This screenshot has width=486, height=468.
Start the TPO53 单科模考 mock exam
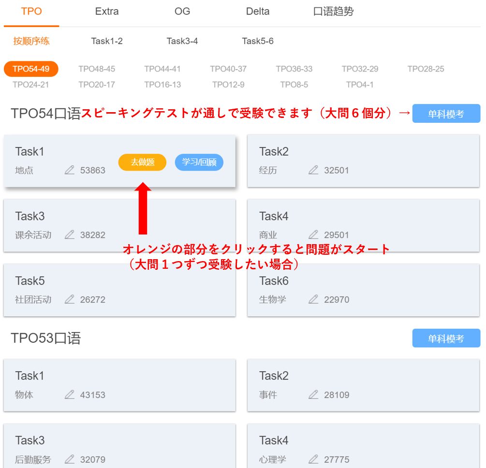[x=446, y=338]
